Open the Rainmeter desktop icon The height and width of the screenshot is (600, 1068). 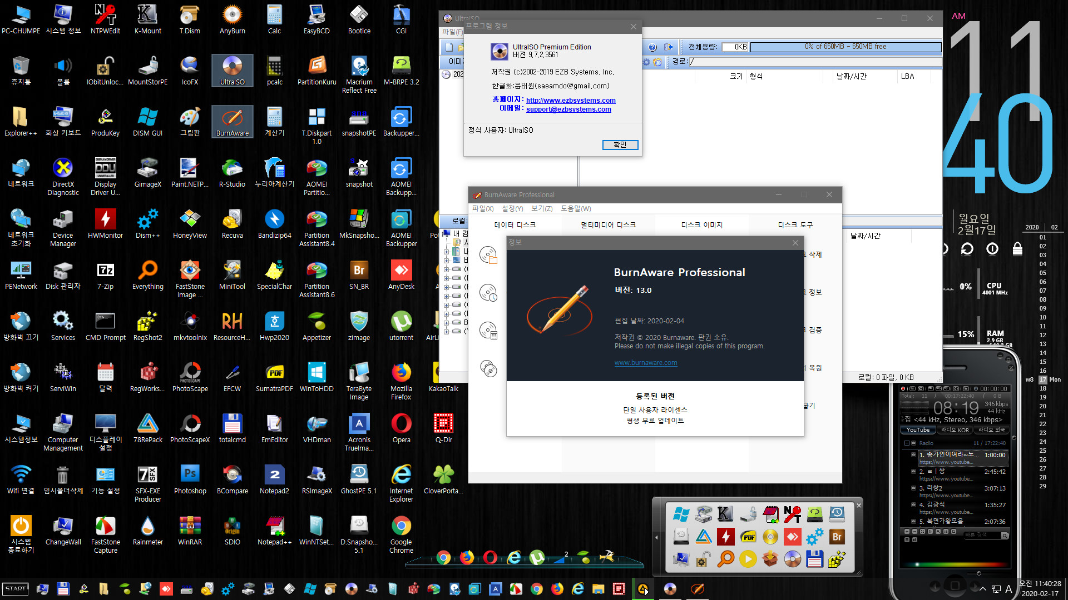click(x=147, y=531)
